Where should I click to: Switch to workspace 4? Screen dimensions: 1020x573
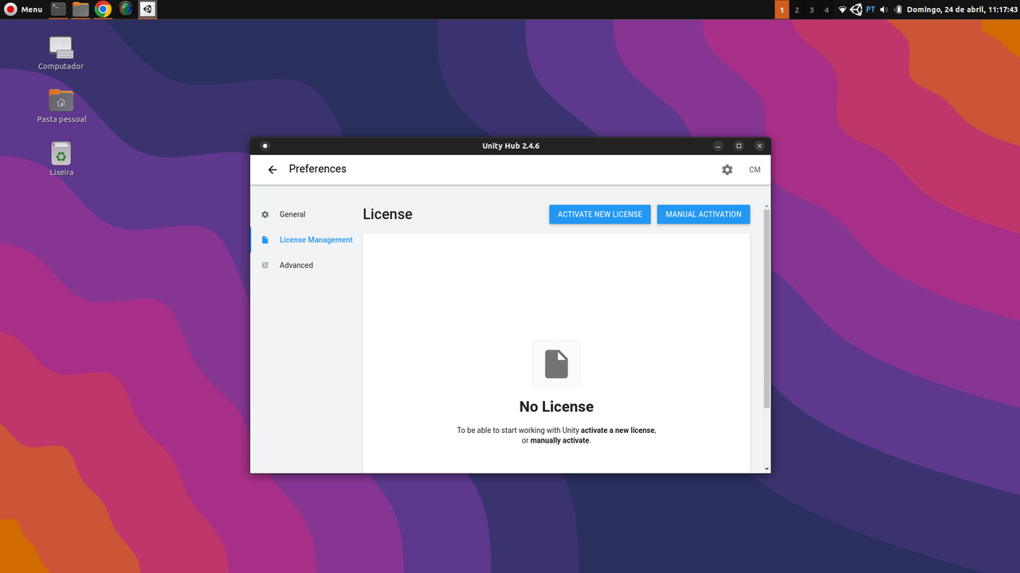pyautogui.click(x=826, y=10)
